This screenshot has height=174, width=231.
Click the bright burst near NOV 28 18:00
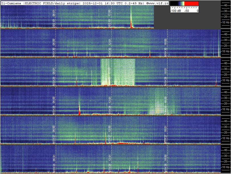point(157,102)
